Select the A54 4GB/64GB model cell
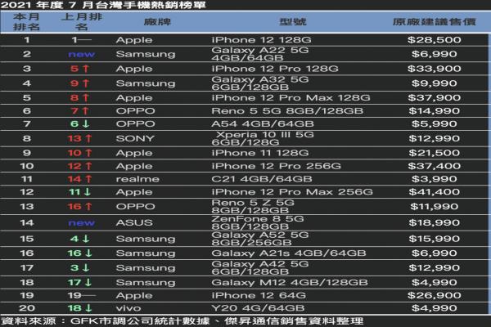The width and height of the screenshot is (491, 327). click(263, 124)
